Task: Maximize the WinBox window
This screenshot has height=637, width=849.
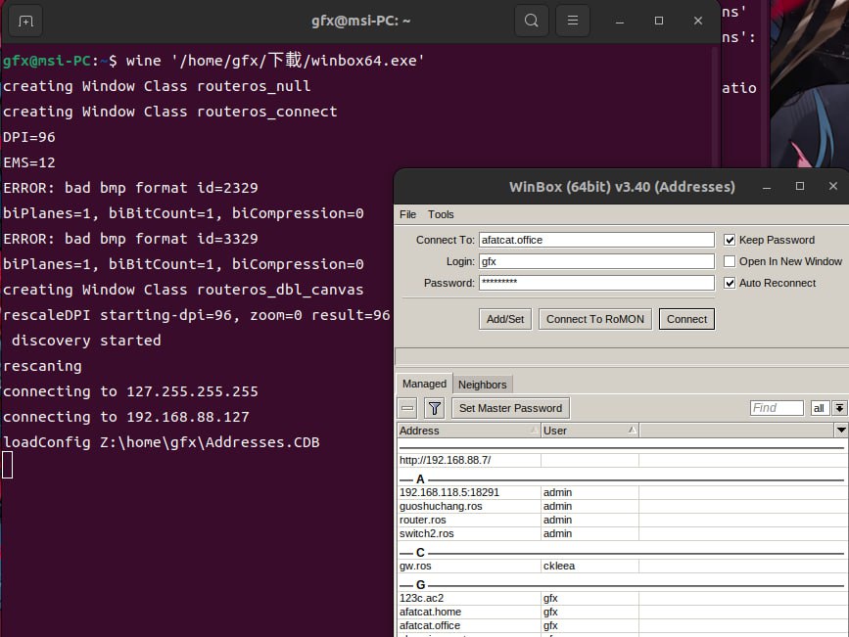Action: [799, 186]
